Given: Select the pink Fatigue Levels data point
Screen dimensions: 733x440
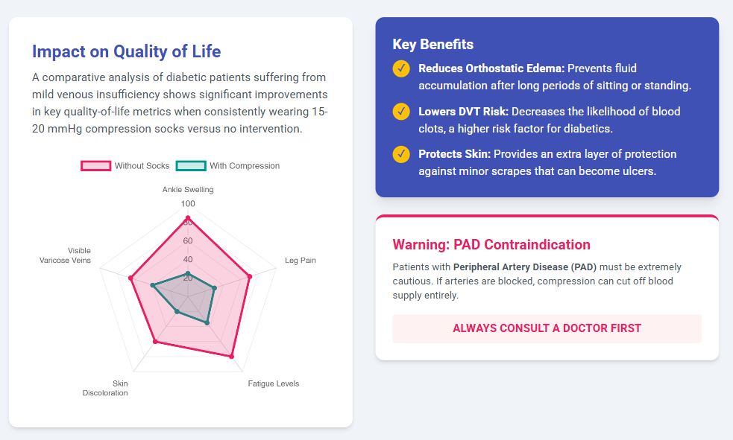Looking at the screenshot, I should click(x=232, y=357).
